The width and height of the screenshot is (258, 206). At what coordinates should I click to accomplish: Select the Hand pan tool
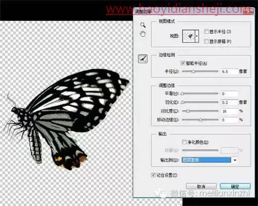(x=142, y=34)
